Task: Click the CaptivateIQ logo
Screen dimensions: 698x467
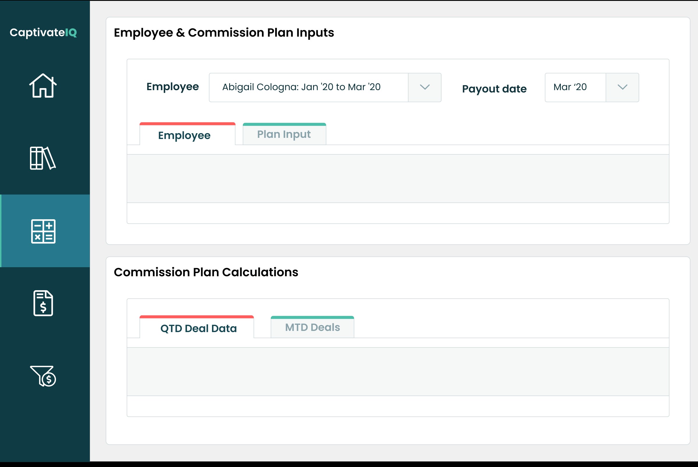Action: 43,33
